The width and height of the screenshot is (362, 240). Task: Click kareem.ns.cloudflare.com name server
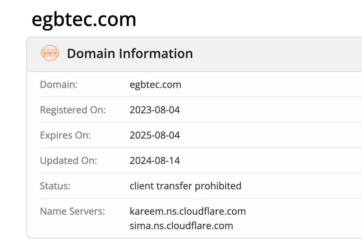coord(188,211)
